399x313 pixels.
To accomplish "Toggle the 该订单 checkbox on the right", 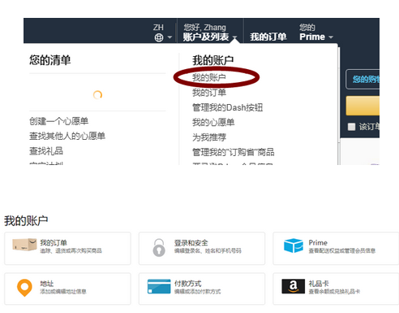I will click(351, 127).
